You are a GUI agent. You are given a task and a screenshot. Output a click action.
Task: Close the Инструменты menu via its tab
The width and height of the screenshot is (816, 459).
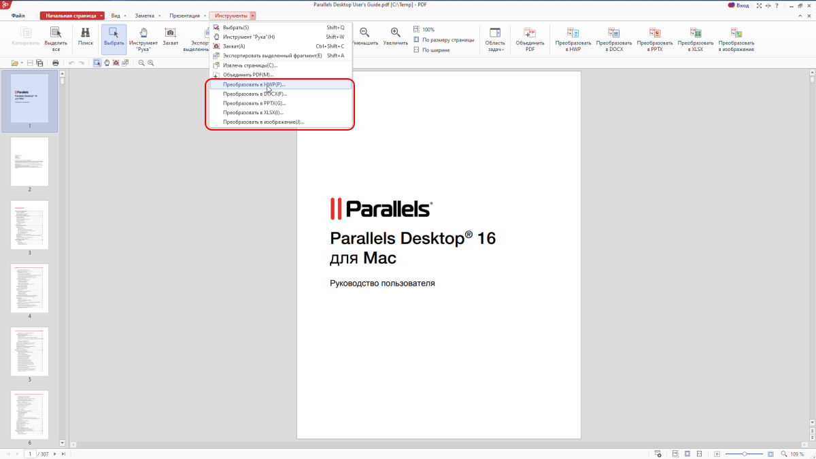[x=233, y=15]
